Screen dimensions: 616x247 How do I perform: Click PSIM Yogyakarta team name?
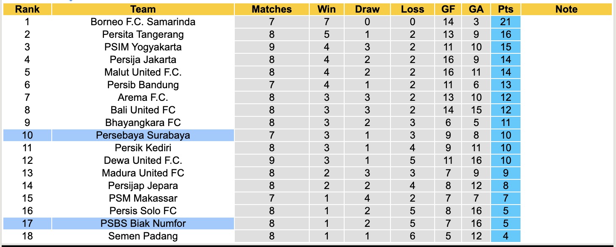click(x=143, y=47)
